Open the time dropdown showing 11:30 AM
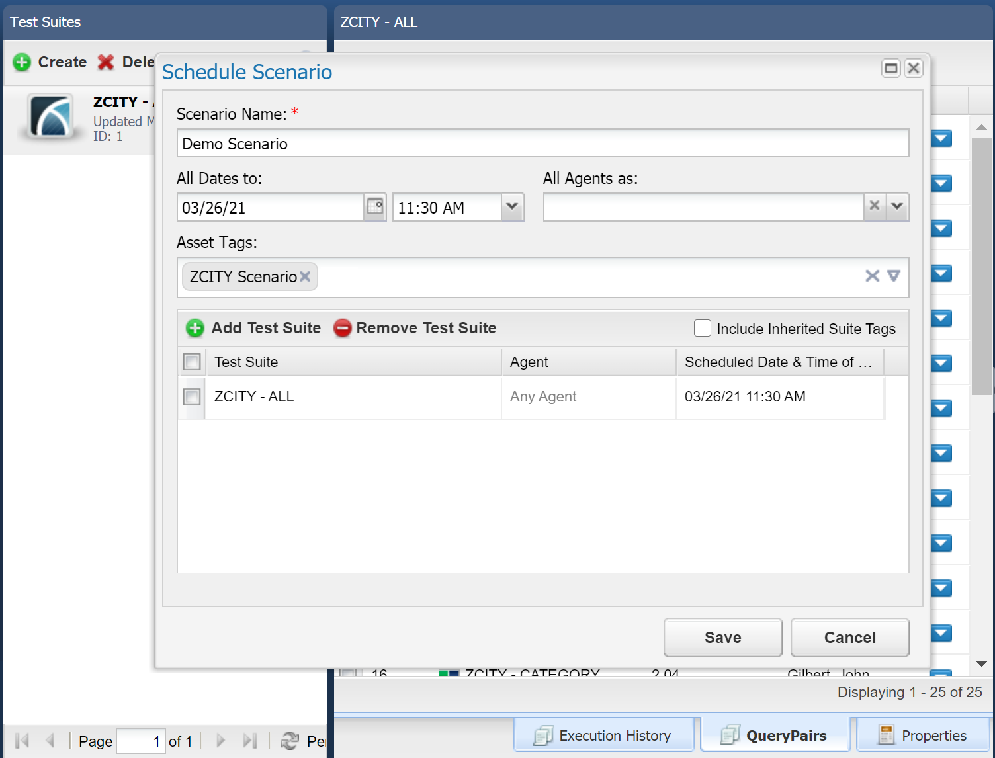This screenshot has width=995, height=758. (x=512, y=207)
